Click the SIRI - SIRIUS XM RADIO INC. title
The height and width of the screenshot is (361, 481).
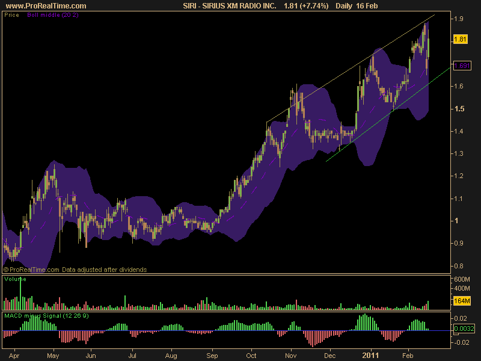(230, 6)
